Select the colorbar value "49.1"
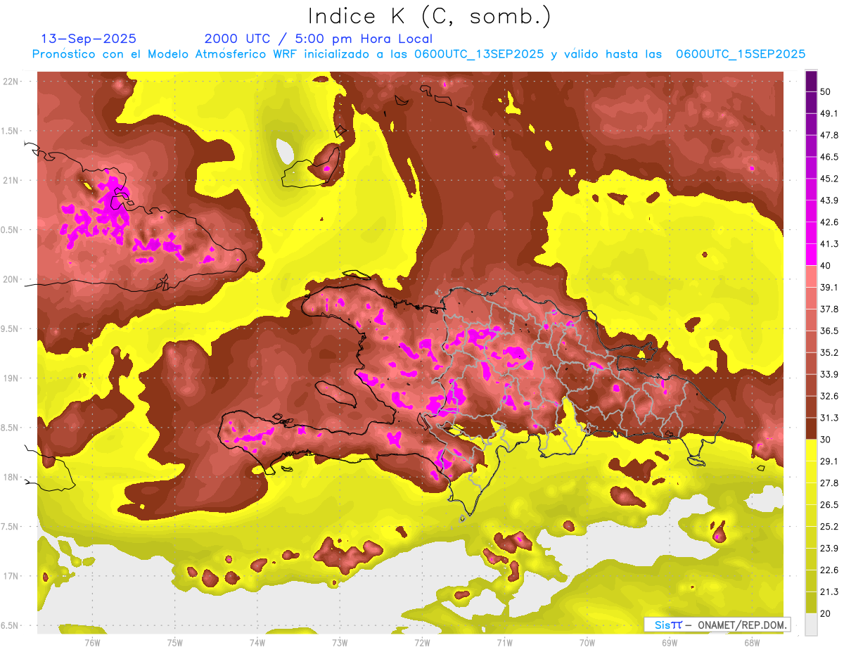 tap(829, 113)
